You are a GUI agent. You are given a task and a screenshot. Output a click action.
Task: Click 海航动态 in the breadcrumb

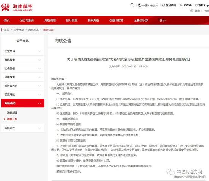(x=33, y=30)
